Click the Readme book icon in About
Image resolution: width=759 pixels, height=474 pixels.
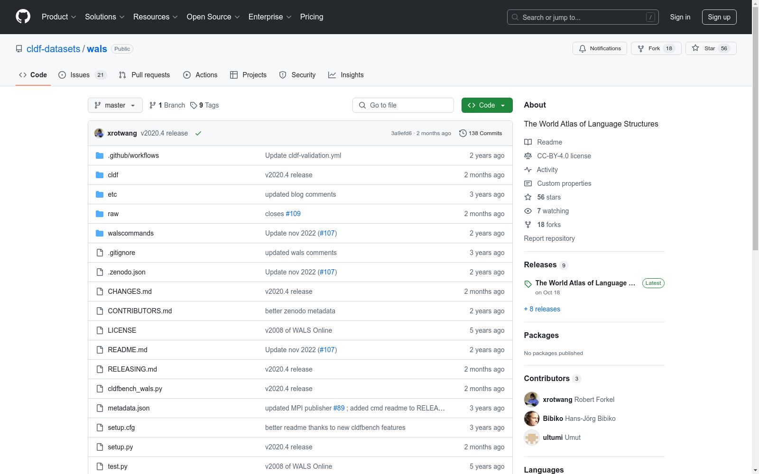528,142
